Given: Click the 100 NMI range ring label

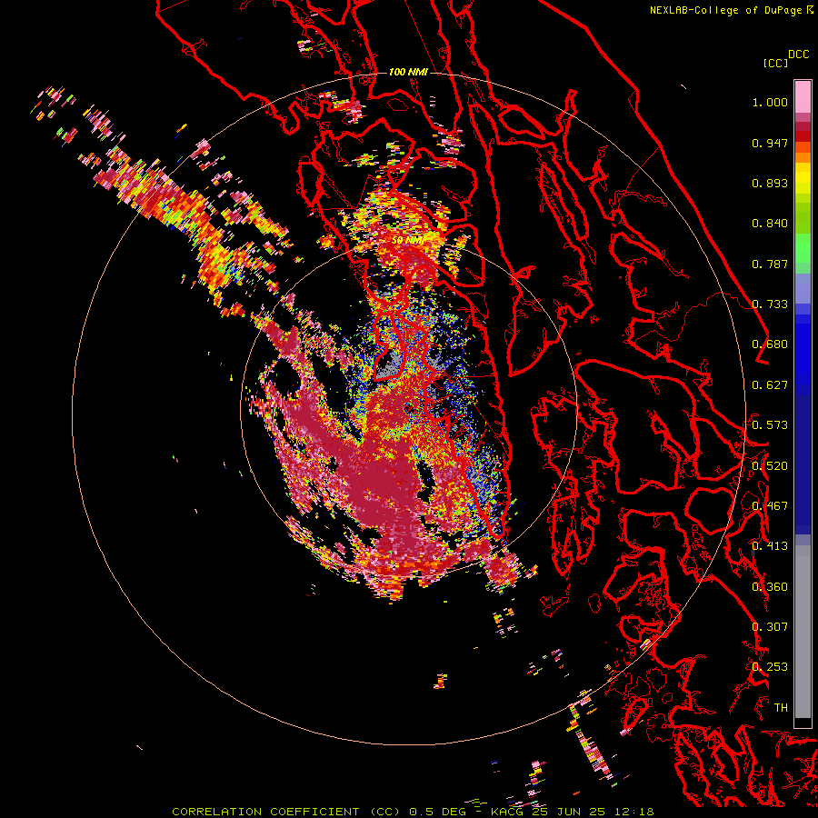Looking at the screenshot, I should [408, 72].
